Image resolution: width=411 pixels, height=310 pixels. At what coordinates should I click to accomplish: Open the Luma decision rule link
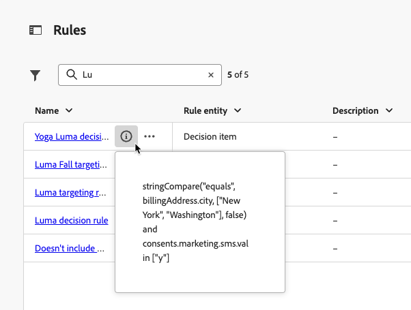tap(71, 220)
